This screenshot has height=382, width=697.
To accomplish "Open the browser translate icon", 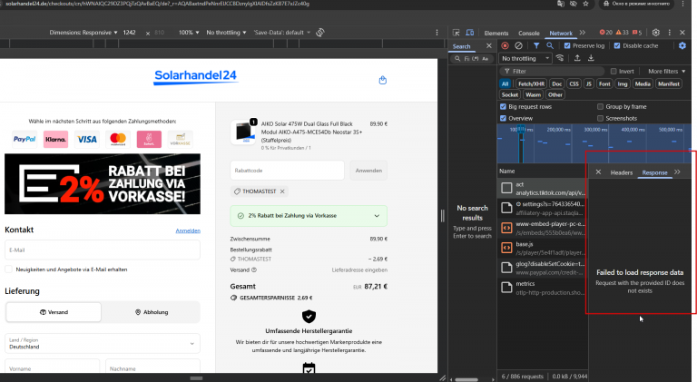I will pyautogui.click(x=561, y=4).
